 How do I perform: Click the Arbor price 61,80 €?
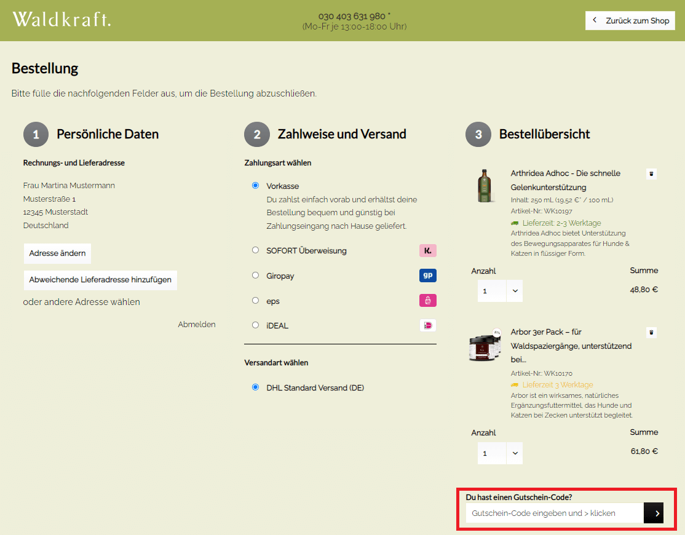(644, 451)
